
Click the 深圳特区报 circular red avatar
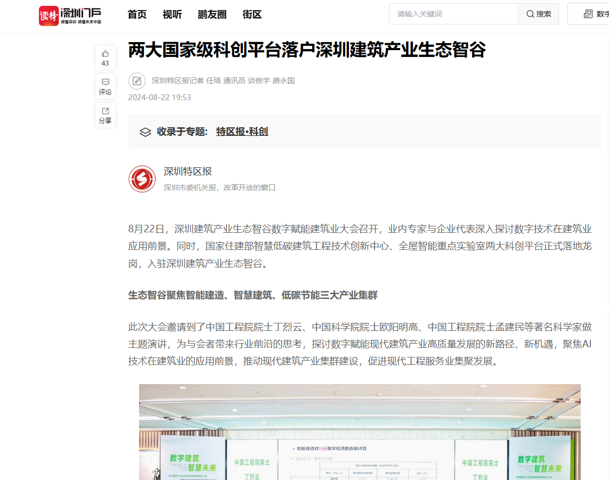point(142,178)
